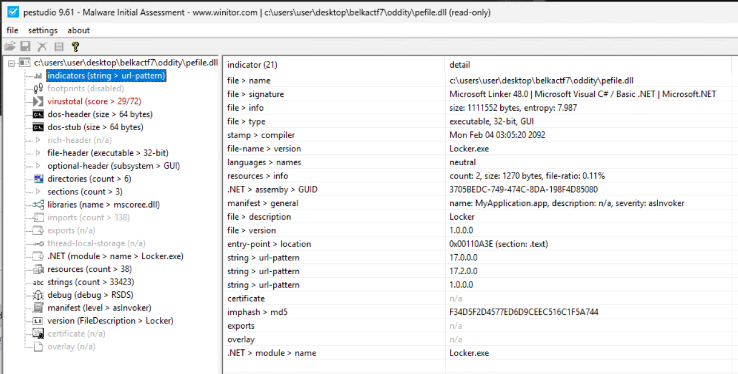Select resources (count > 38) node
This screenshot has height=374, width=738.
click(x=89, y=269)
